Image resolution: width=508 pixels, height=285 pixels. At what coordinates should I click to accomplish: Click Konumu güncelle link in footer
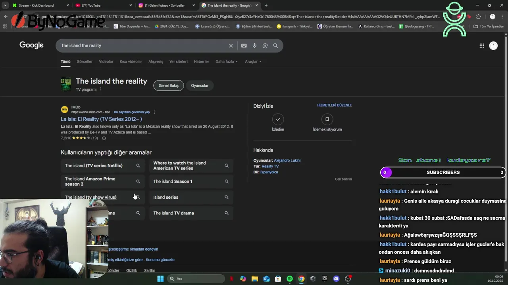pos(160,260)
